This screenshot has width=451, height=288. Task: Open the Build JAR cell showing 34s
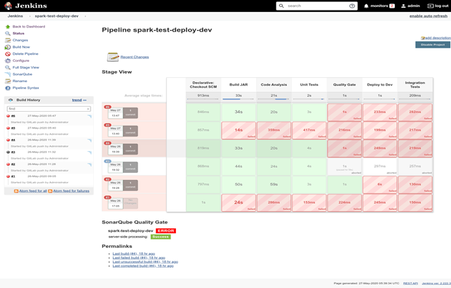(x=238, y=112)
